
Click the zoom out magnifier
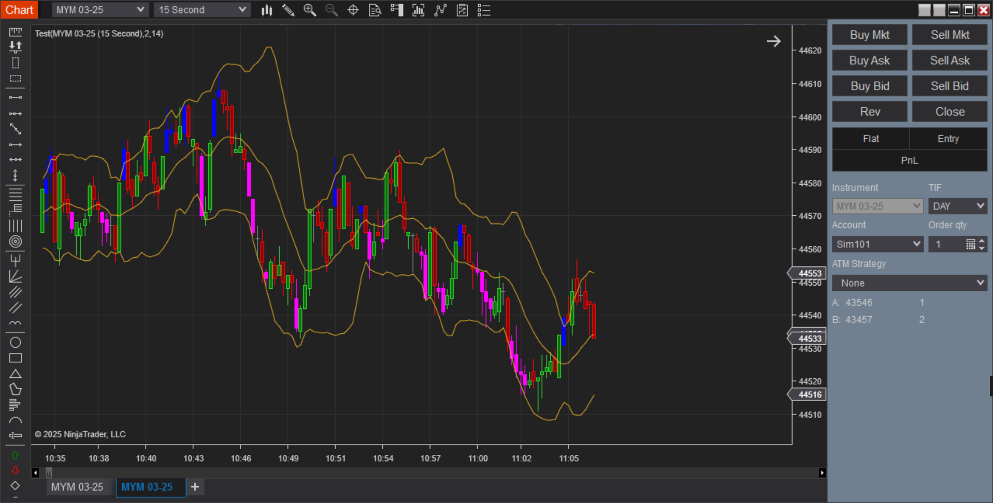point(332,10)
